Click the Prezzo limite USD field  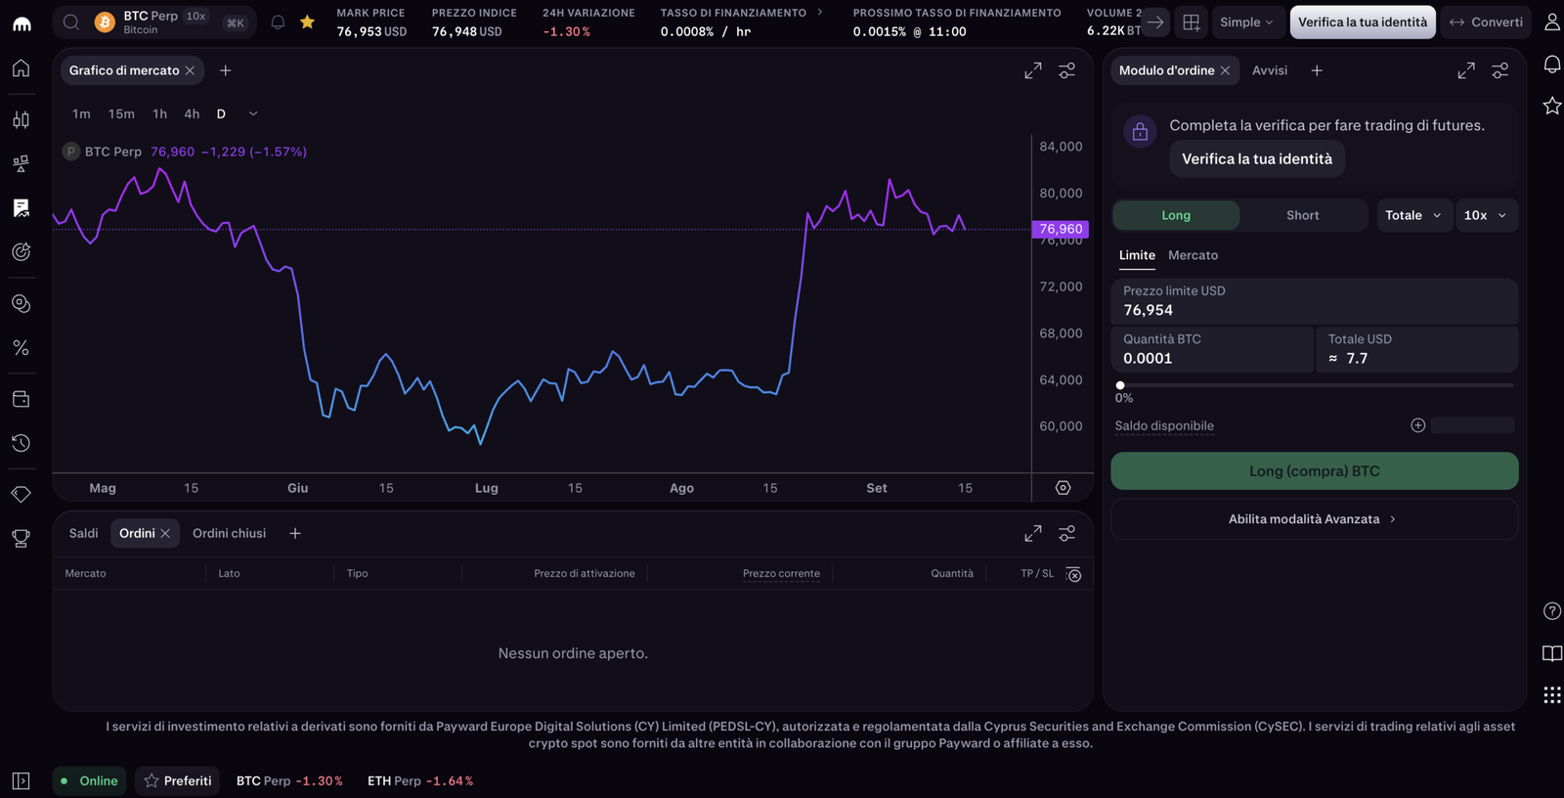pos(1314,301)
